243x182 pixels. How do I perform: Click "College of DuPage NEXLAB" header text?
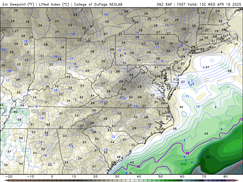pos(98,4)
